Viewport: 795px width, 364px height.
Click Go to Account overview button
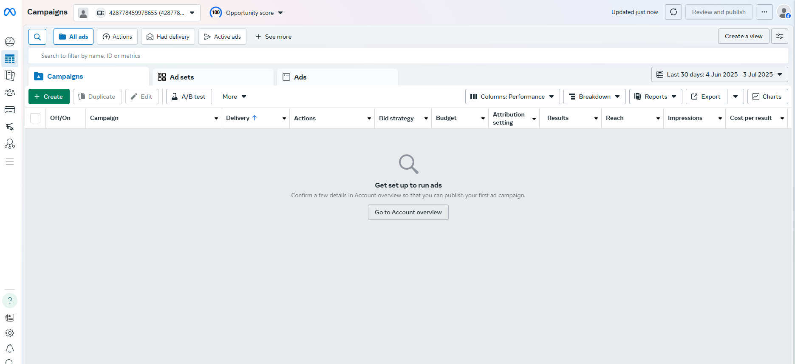[408, 212]
